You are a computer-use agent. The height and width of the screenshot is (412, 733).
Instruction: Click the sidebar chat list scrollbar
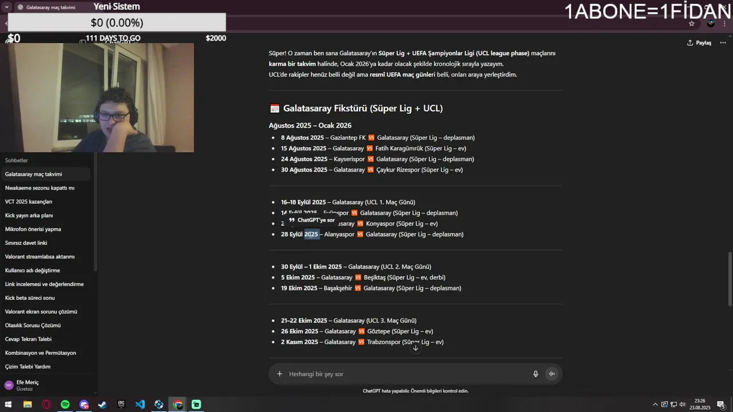(95, 212)
